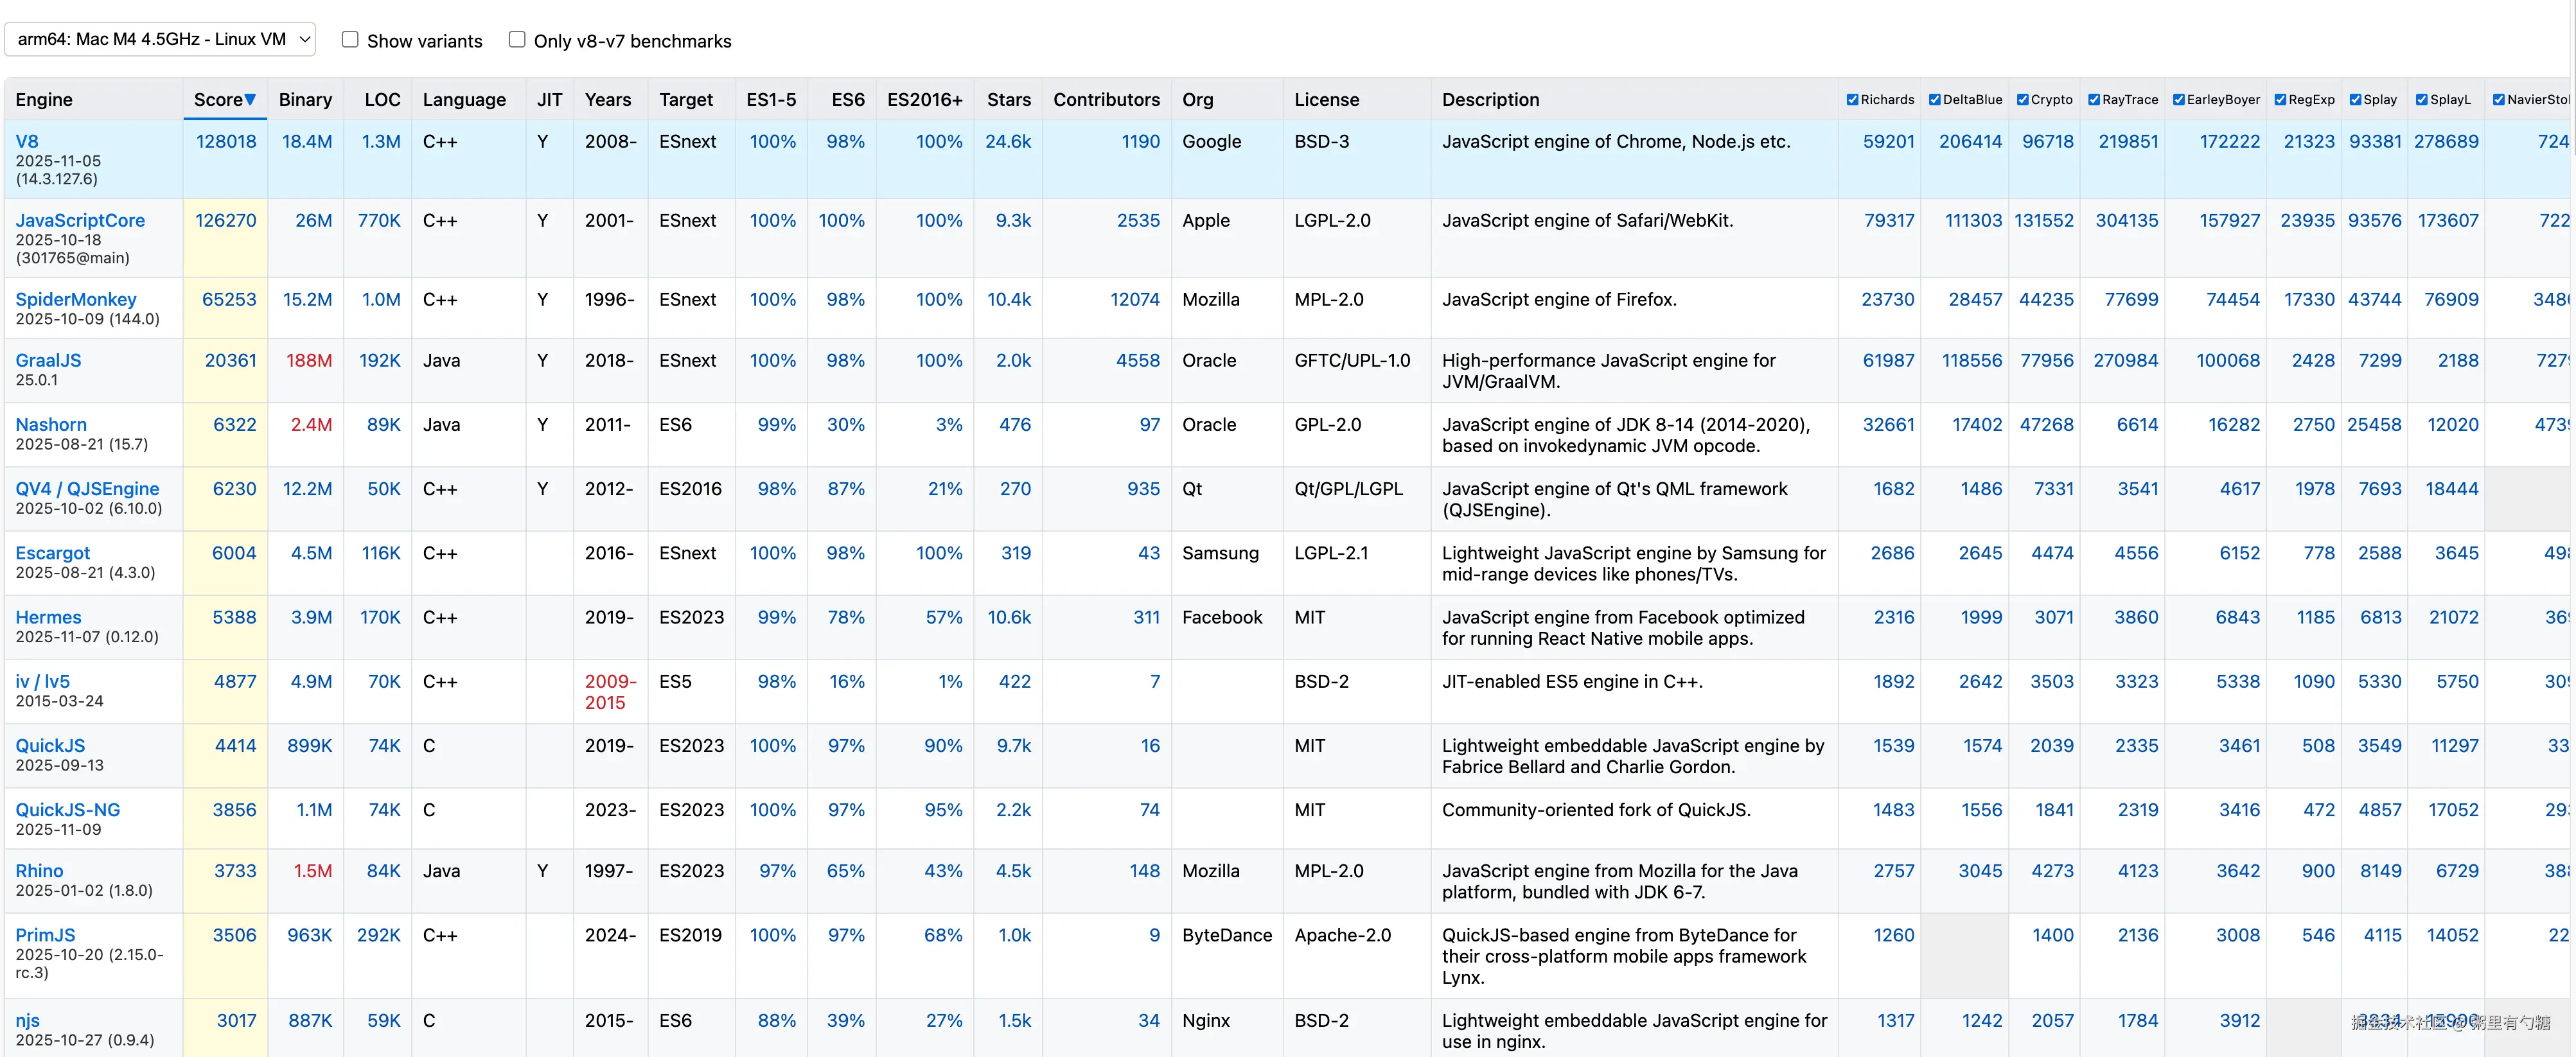The width and height of the screenshot is (2576, 1057).
Task: Uncheck the Richards benchmark checkbox
Action: [x=1852, y=100]
